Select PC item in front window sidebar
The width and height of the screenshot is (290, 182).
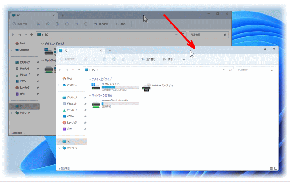click(72, 142)
